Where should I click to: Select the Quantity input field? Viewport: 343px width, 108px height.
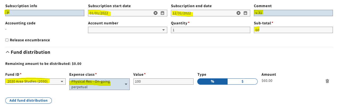[211, 30]
